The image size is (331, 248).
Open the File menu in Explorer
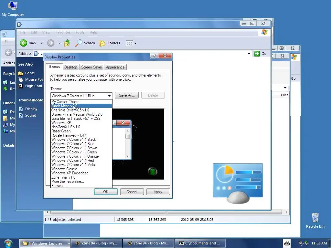pos(23,33)
